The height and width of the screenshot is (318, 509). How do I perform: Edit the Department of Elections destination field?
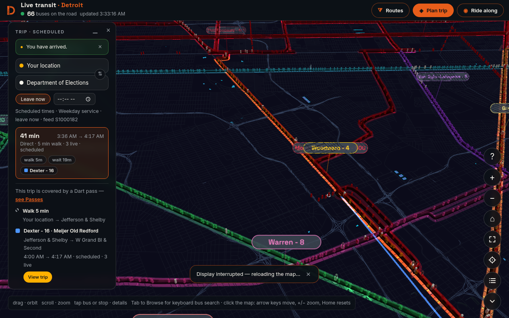62,83
